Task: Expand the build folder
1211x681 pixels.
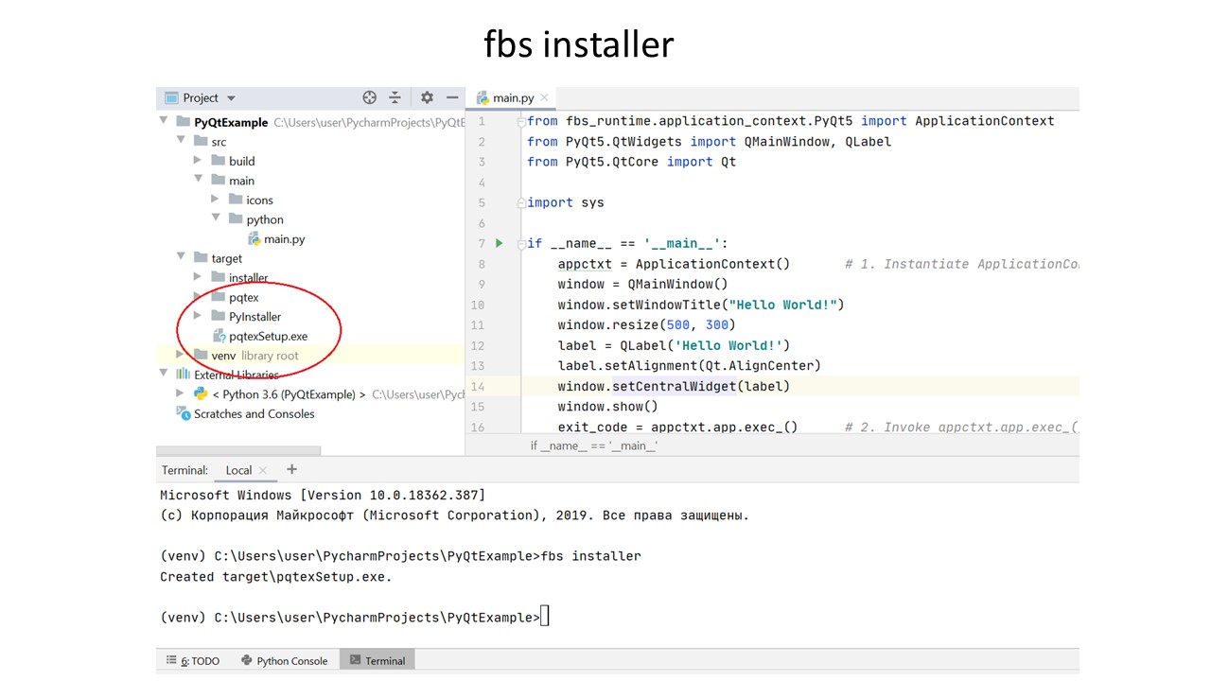Action: 198,161
